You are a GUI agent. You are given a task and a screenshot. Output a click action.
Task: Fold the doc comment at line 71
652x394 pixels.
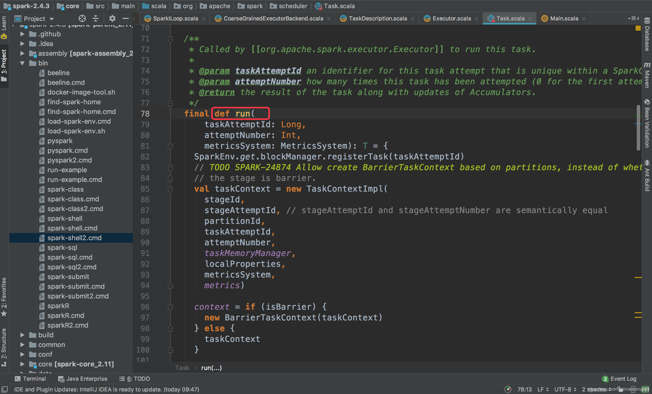click(170, 39)
